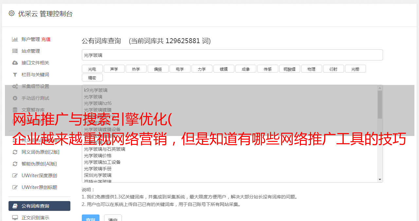
Task: Click the filter icon beside 栏目与关键词
Action: [15, 75]
